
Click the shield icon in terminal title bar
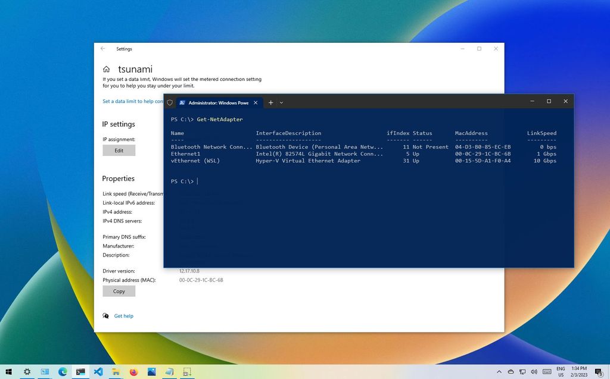coord(170,102)
